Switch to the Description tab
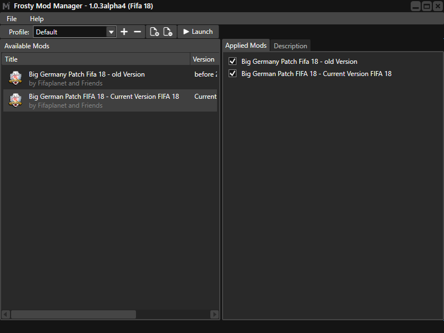 coord(290,46)
